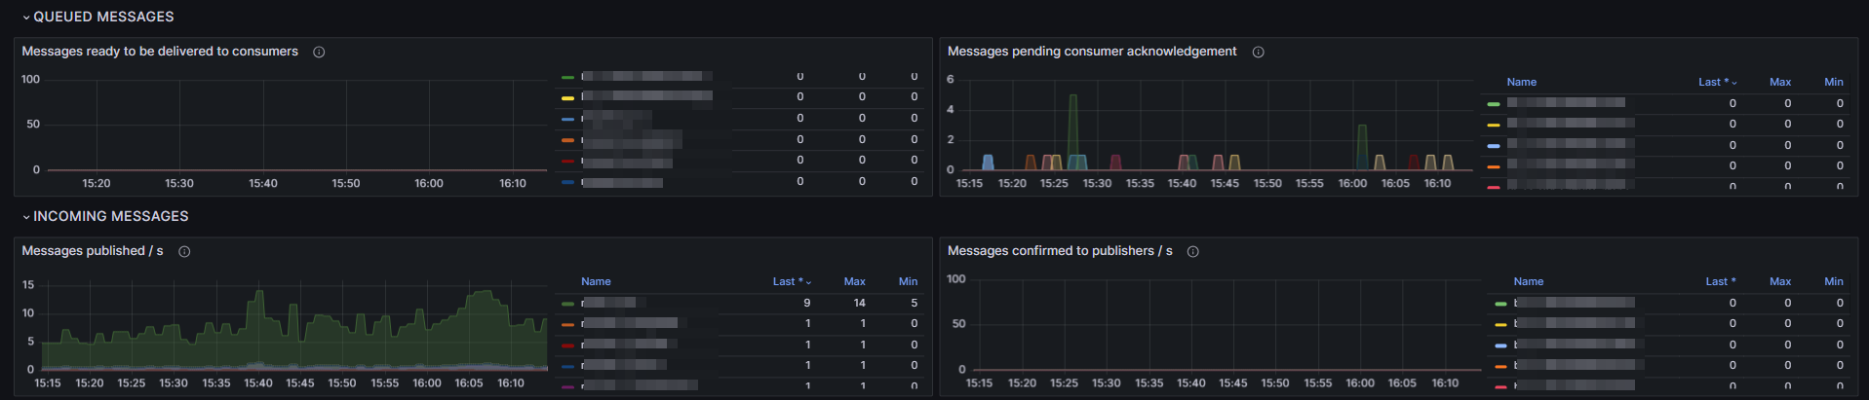The width and height of the screenshot is (1869, 400).
Task: Click info icon next to Messages confirmed to publishers
Action: 1192,251
